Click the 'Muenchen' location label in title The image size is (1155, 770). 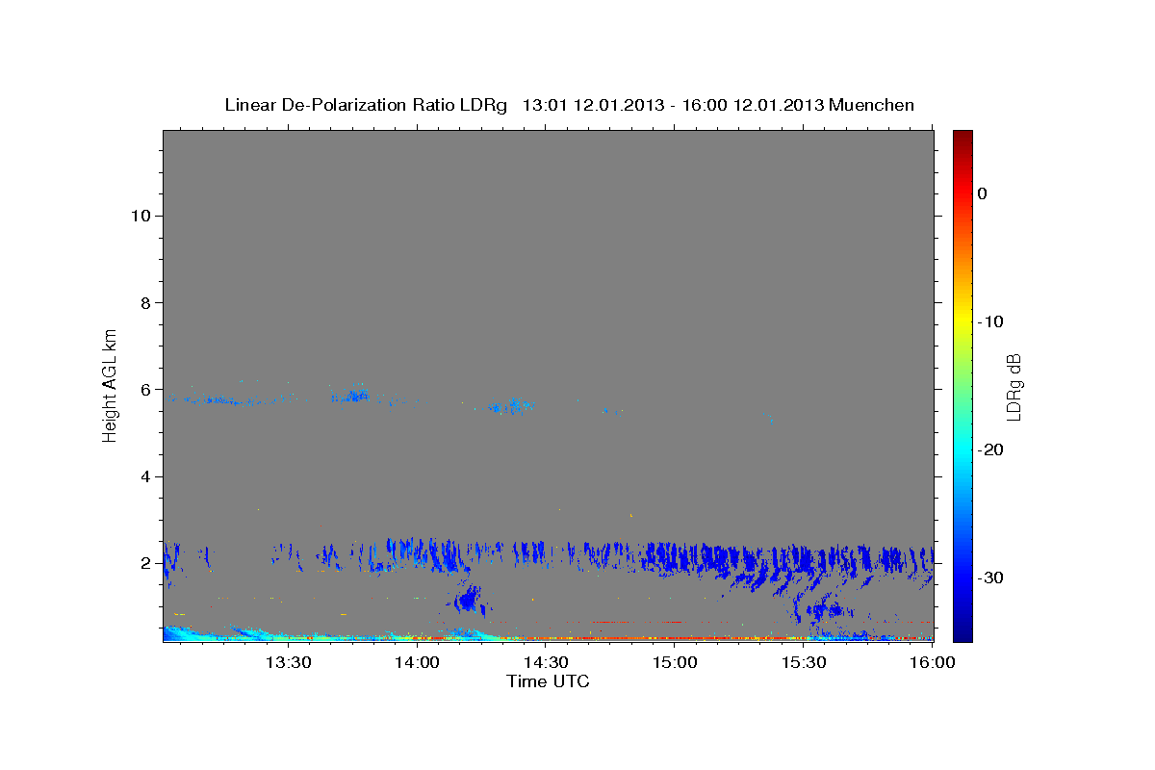click(x=872, y=105)
